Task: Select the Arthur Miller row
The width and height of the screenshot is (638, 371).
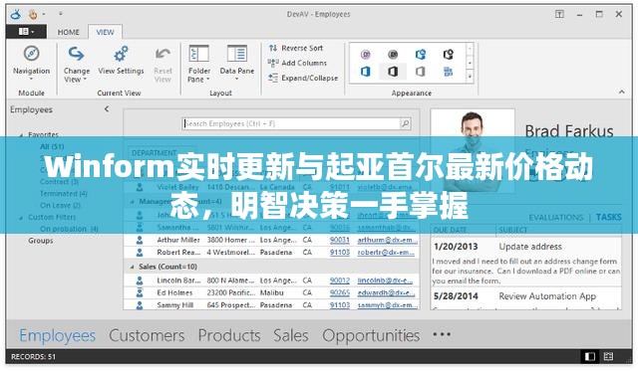Action: click(x=271, y=240)
